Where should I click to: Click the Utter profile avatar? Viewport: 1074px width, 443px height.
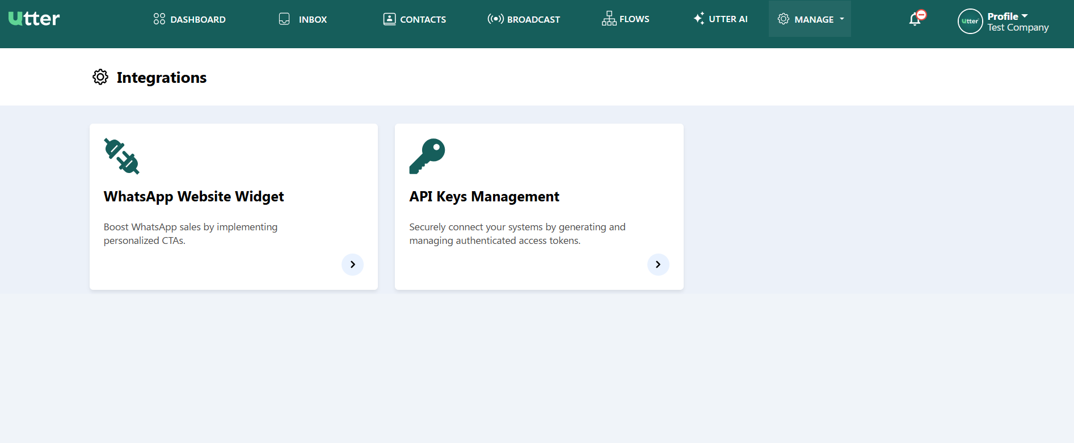970,22
